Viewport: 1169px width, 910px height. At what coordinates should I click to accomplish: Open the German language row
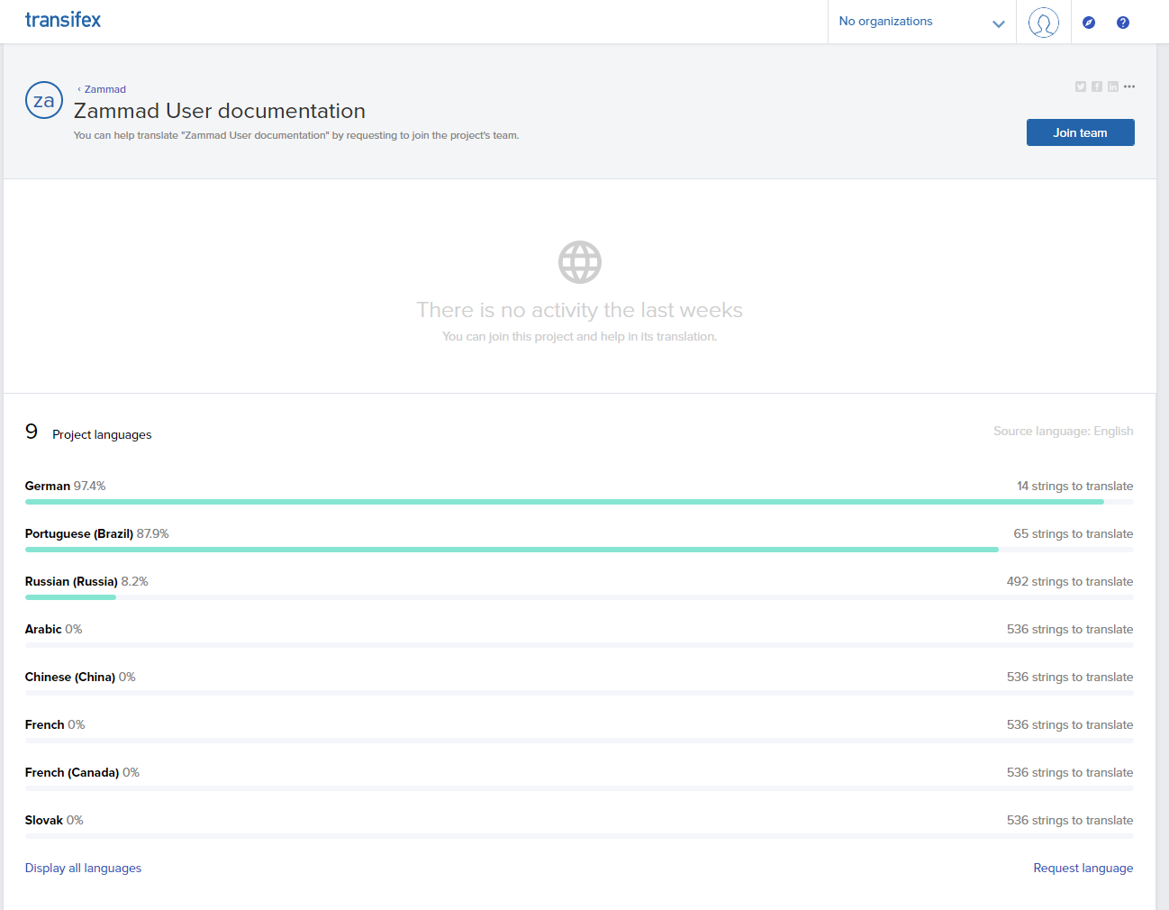pyautogui.click(x=579, y=492)
